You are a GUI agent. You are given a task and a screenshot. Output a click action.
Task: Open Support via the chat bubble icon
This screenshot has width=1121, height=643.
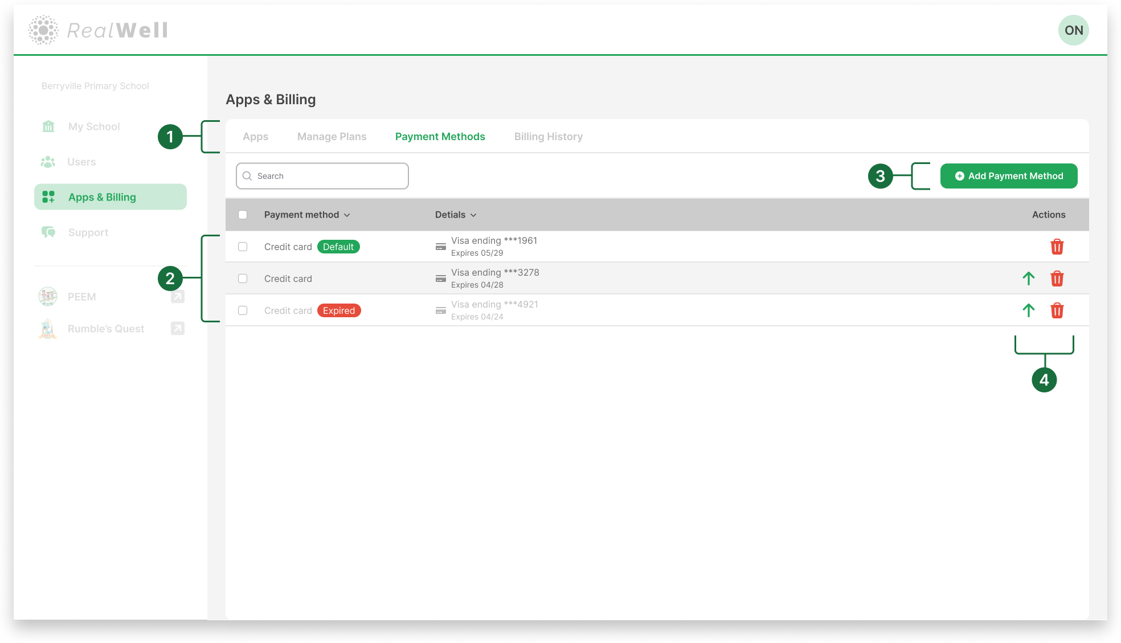[48, 232]
